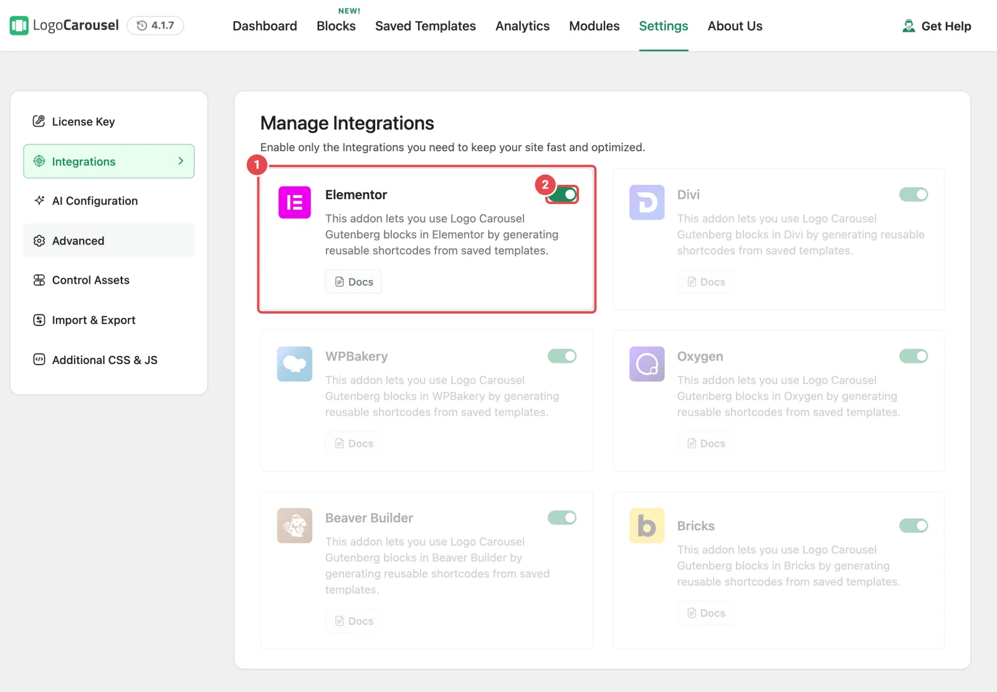Open the Elementor Docs button
Viewport: 997px width, 692px height.
(353, 282)
